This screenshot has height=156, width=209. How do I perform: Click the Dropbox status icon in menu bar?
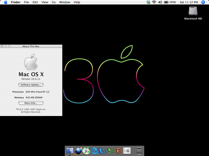click(148, 2)
